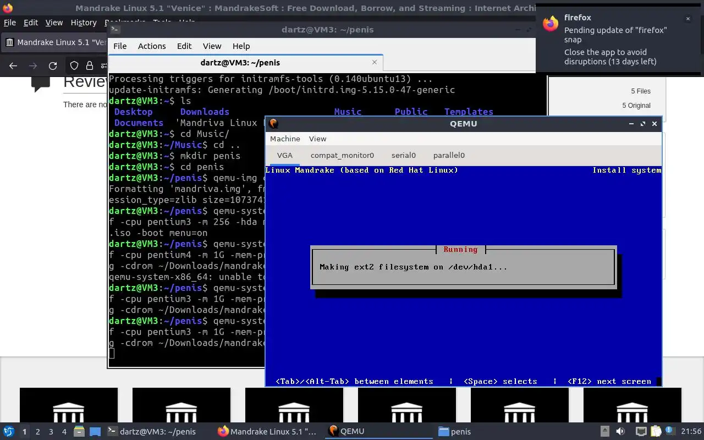Click the Firefox icon in the update notification
704x440 pixels.
pos(551,24)
